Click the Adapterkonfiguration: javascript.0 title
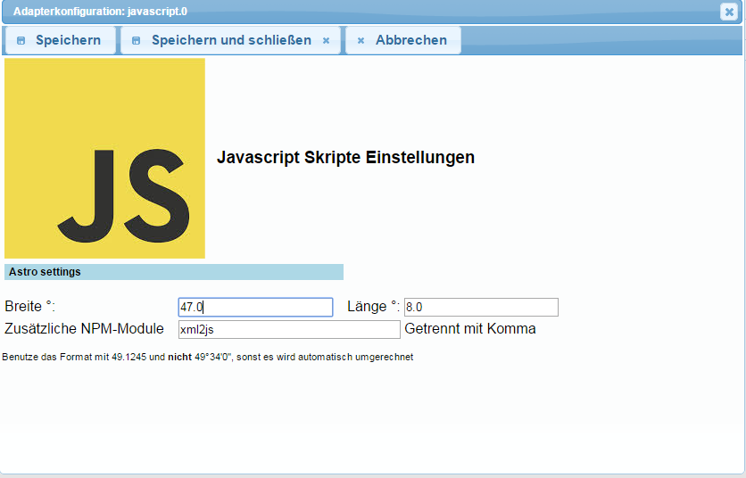Viewport: 746px width, 478px height. pyautogui.click(x=100, y=12)
